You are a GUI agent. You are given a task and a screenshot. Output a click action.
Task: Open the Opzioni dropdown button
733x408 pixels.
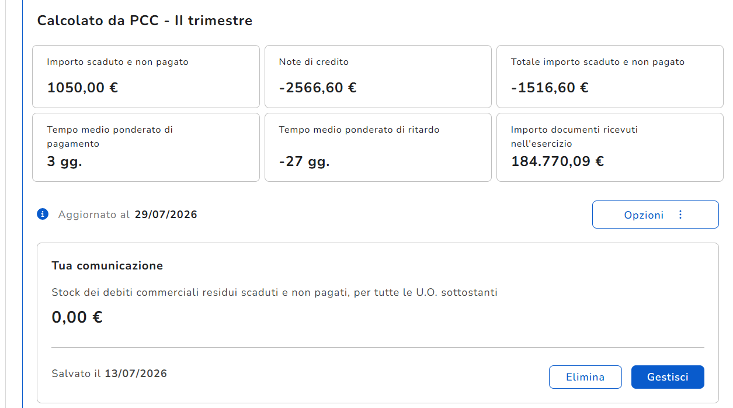655,215
